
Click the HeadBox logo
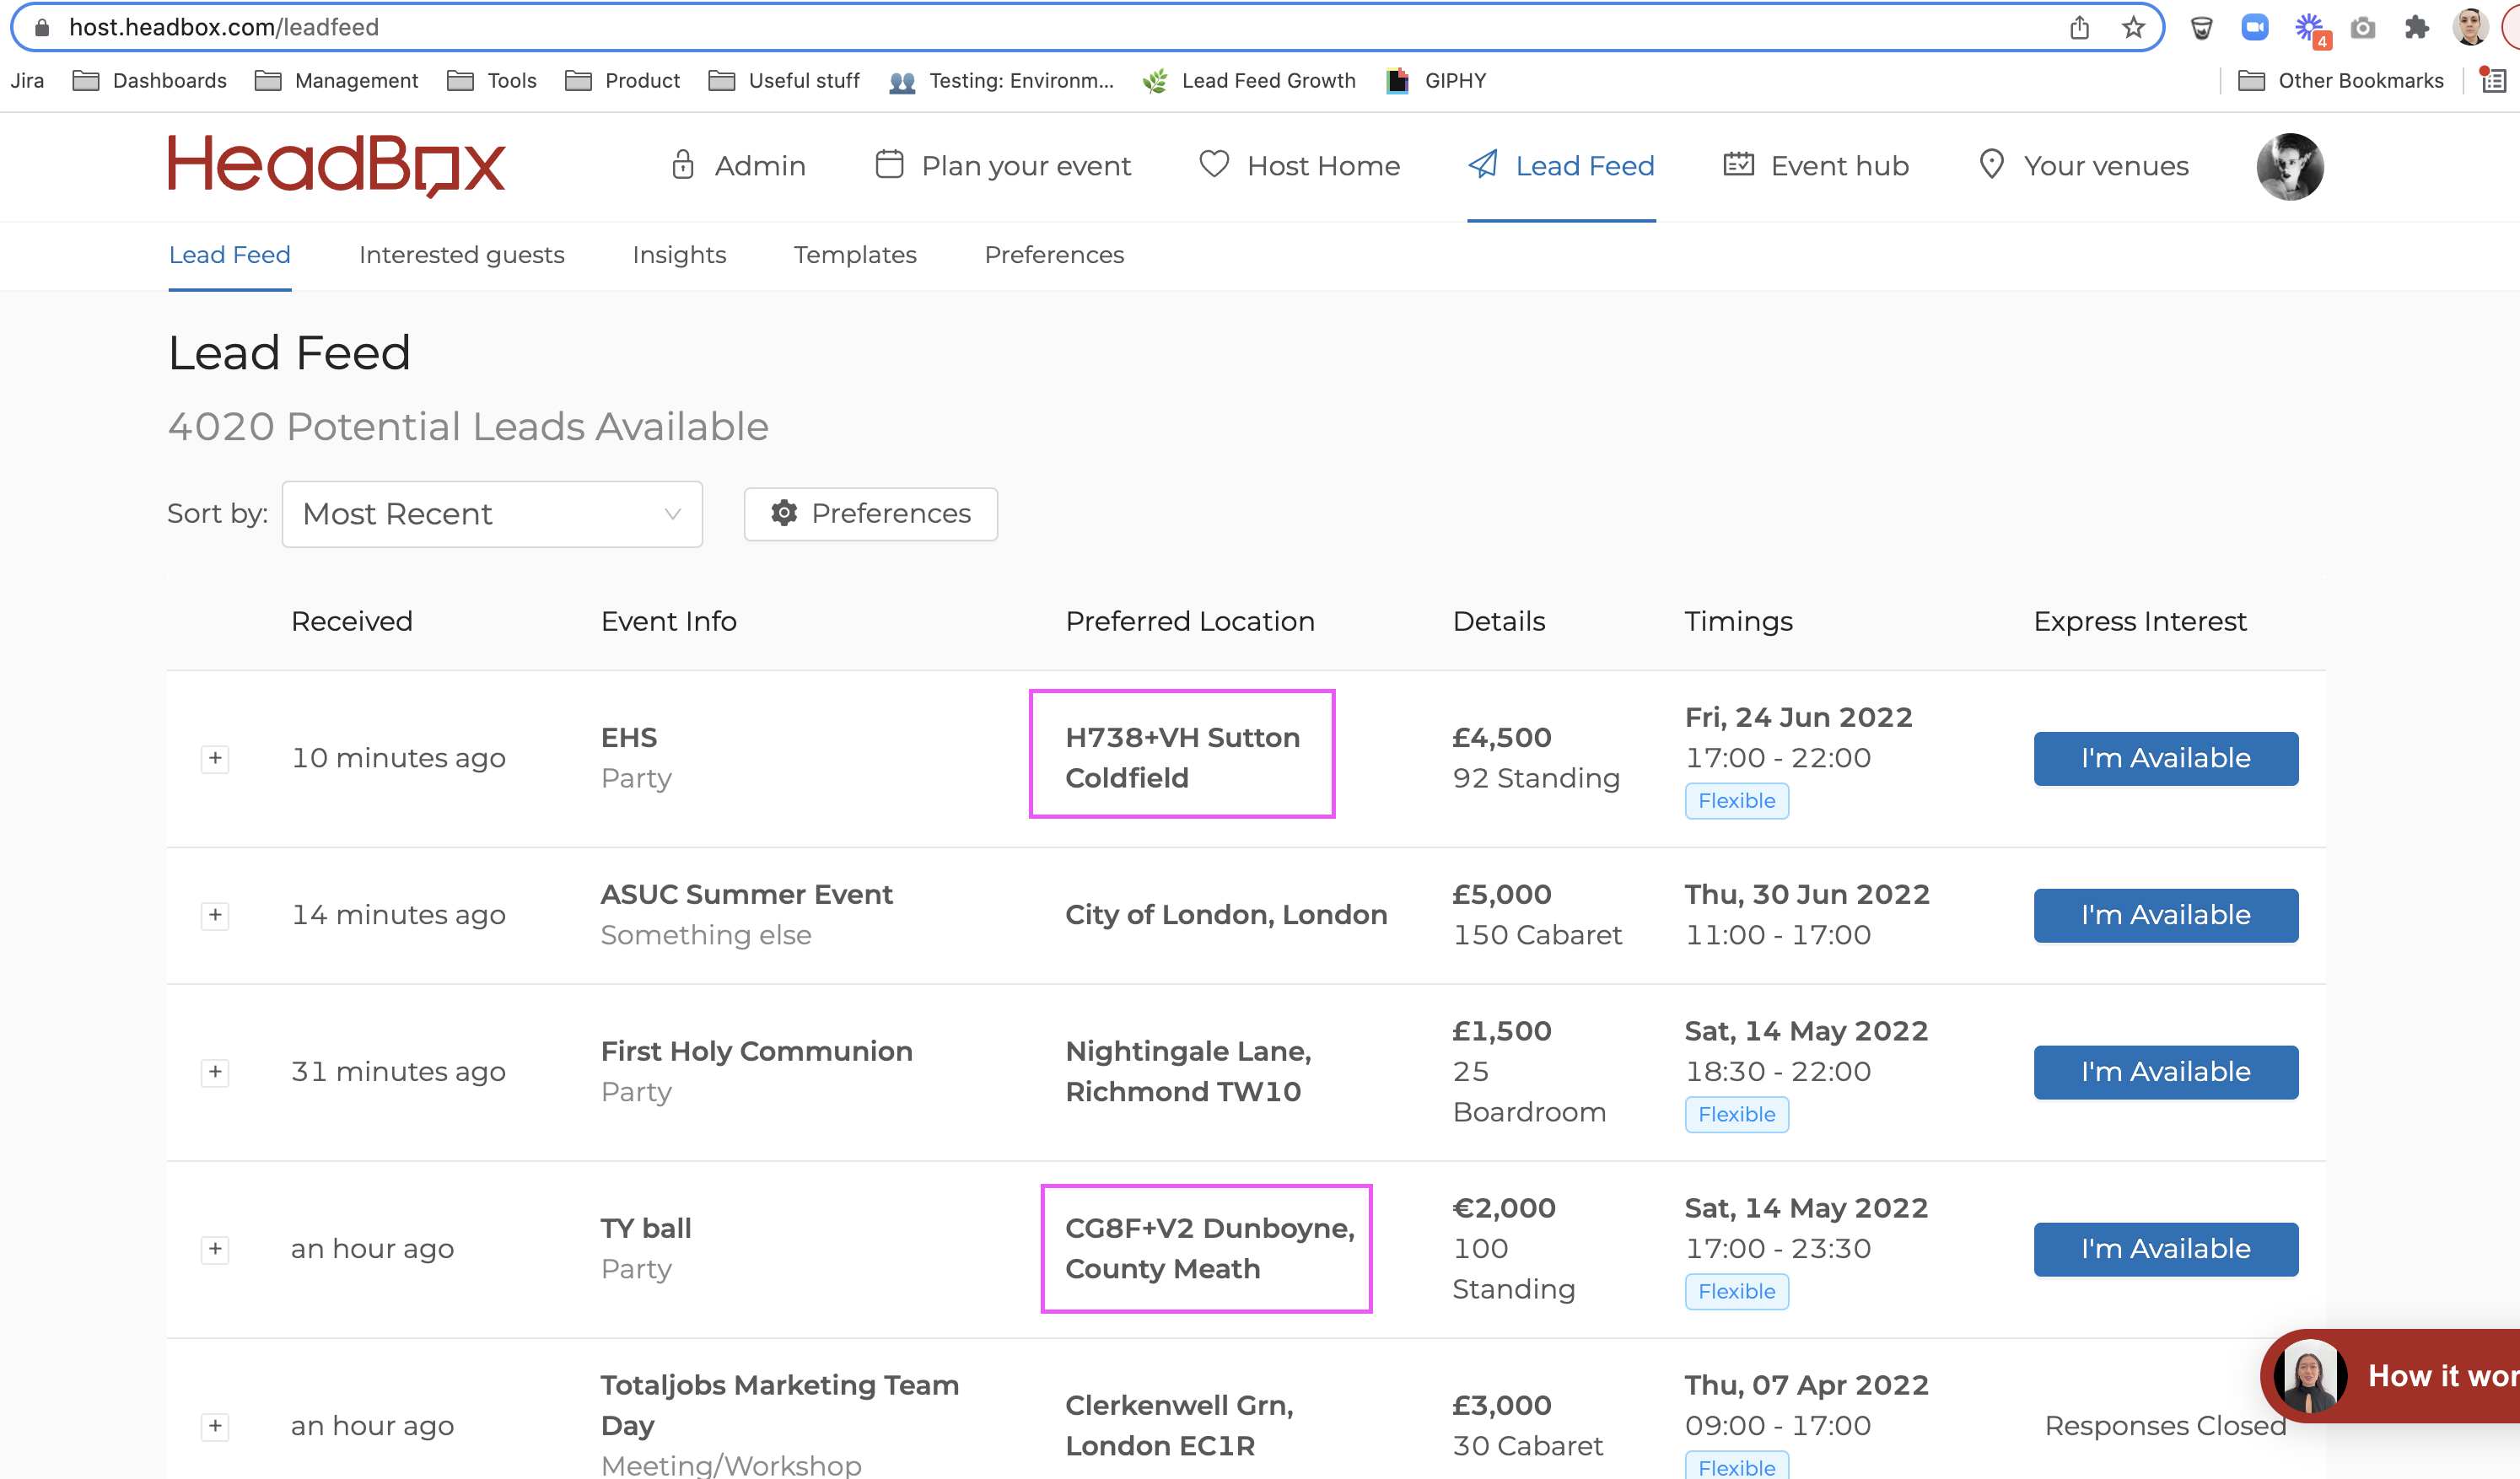(336, 165)
